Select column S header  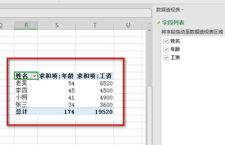[57, 25]
